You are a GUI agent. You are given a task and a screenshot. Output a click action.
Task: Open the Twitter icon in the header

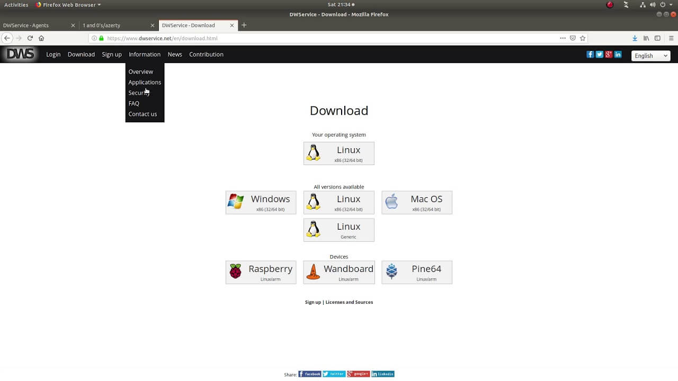point(599,55)
